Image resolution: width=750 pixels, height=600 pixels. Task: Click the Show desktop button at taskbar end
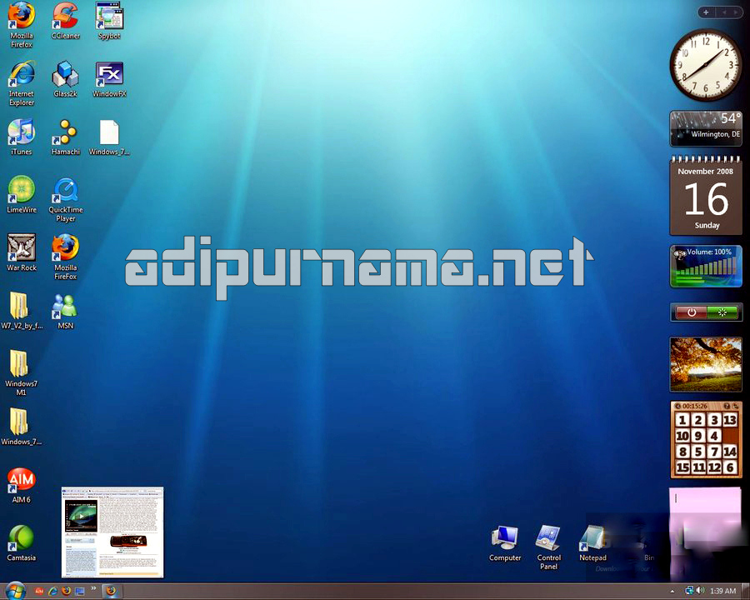(745, 592)
